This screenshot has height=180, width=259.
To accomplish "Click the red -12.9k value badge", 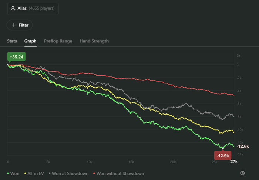I will click(x=222, y=155).
